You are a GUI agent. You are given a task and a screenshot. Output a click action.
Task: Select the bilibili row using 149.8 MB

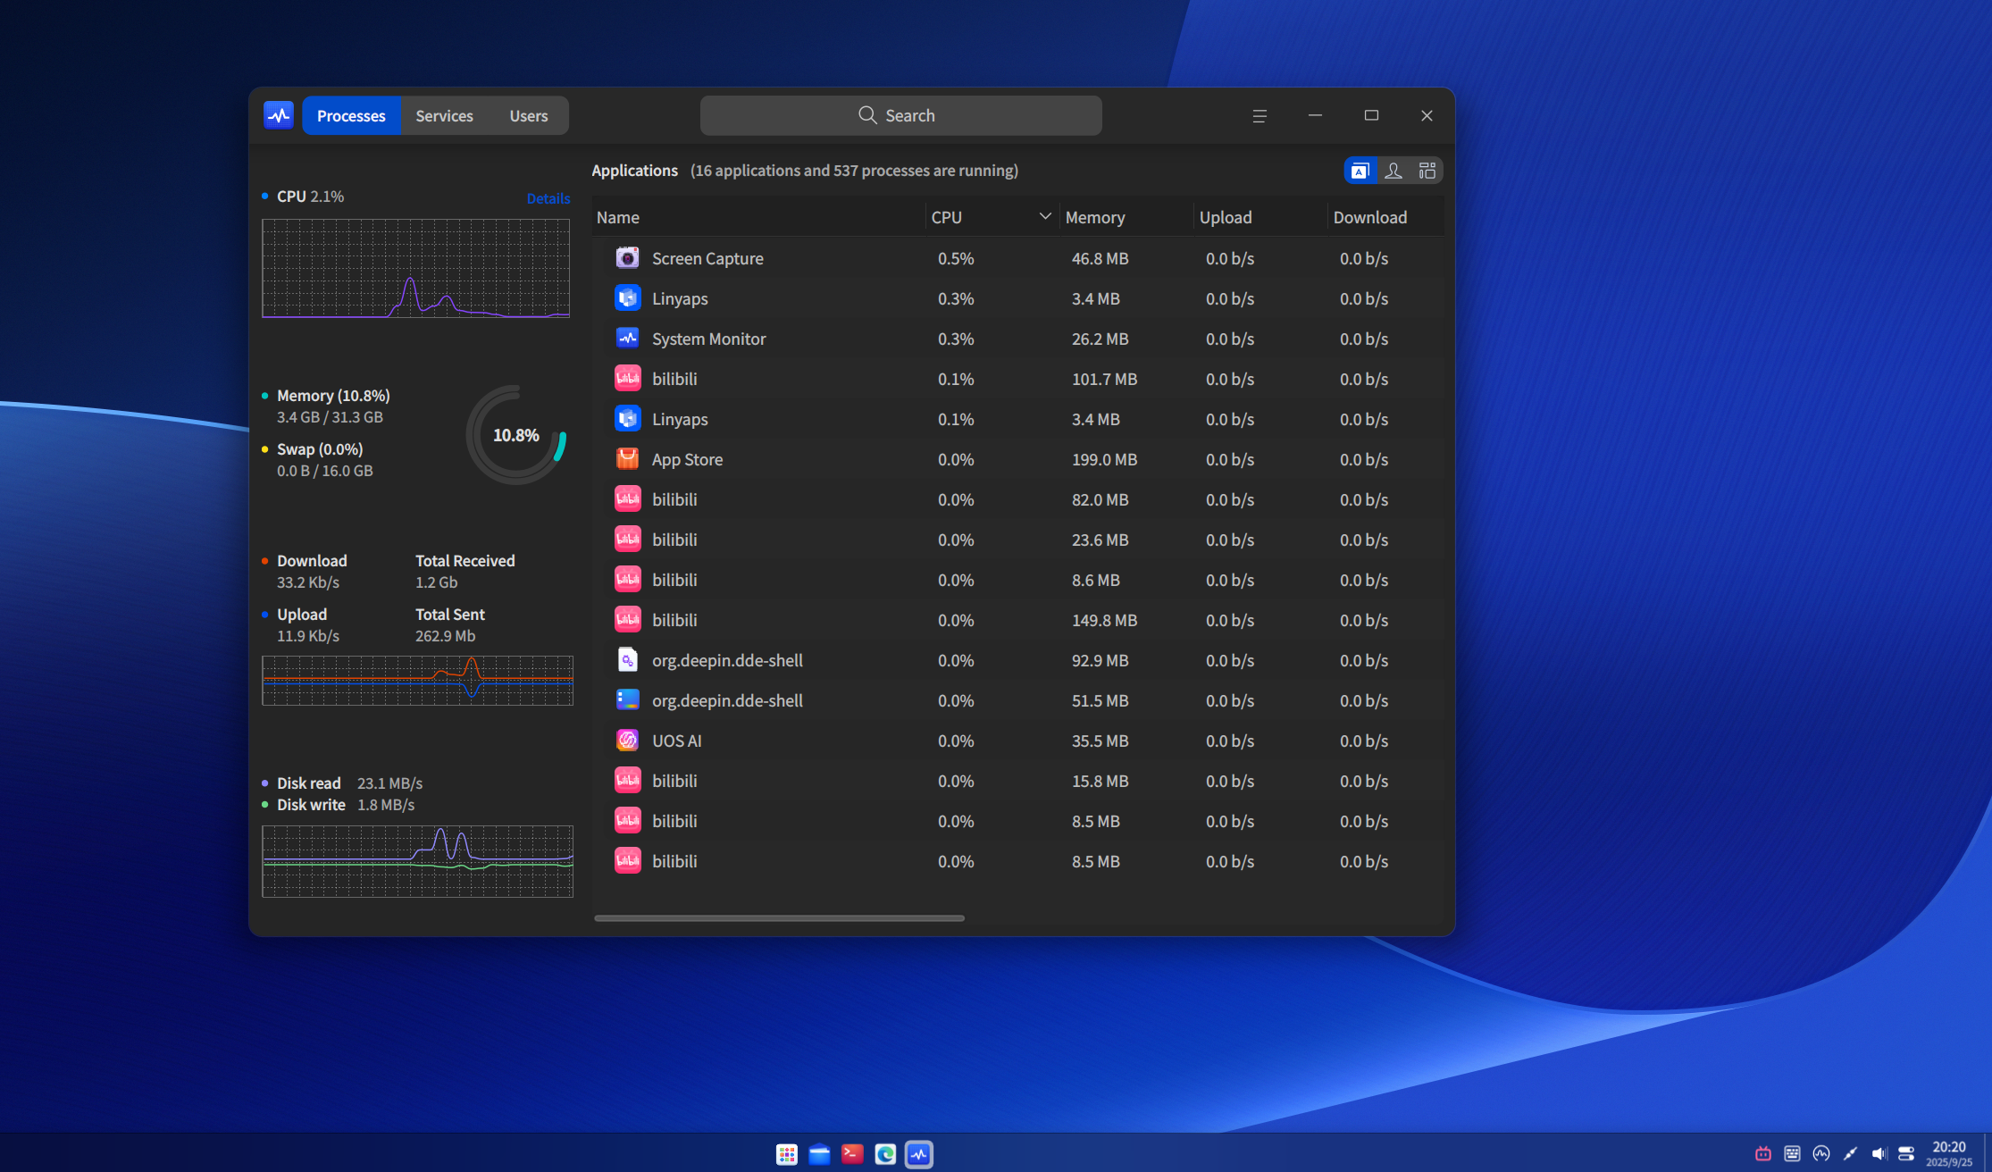[x=1017, y=620]
